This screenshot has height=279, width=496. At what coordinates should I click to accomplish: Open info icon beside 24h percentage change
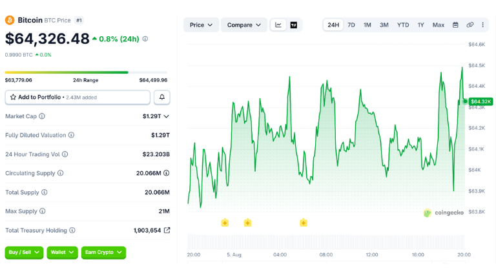[145, 39]
